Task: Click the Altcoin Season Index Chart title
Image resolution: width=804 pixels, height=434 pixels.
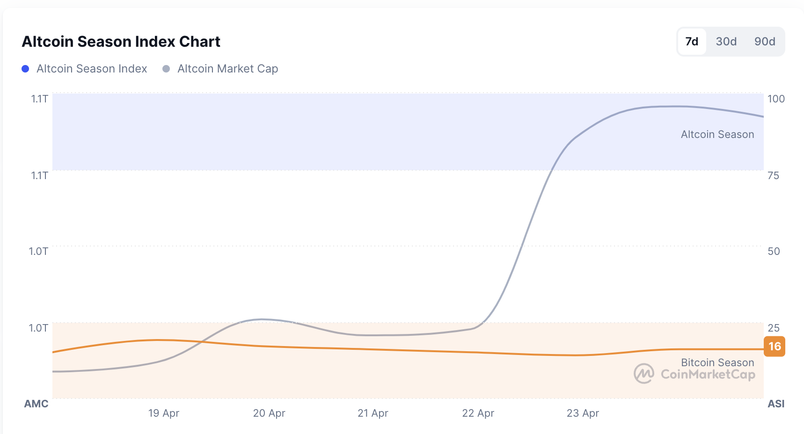Action: coord(121,42)
